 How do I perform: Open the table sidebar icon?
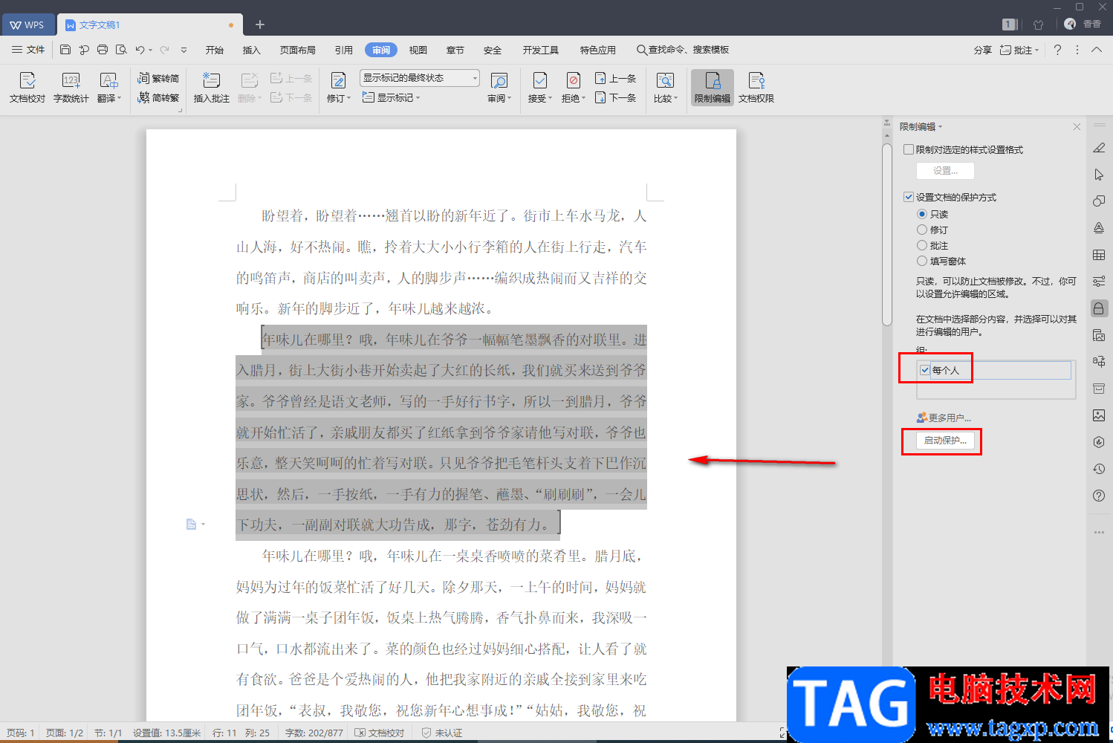coord(1099,255)
